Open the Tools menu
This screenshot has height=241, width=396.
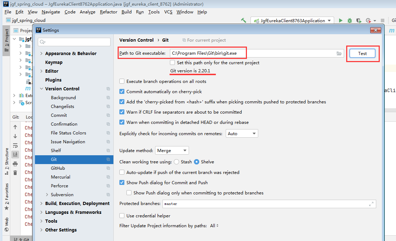tap(154, 12)
